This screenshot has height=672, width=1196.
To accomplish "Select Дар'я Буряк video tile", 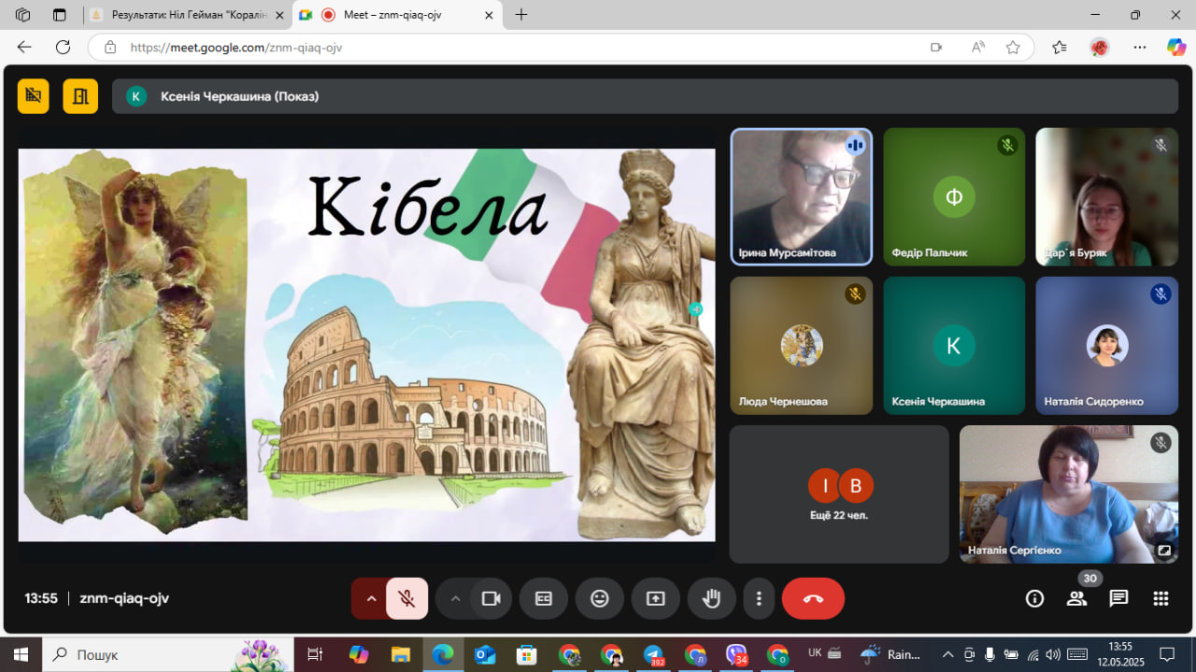I will pyautogui.click(x=1106, y=196).
